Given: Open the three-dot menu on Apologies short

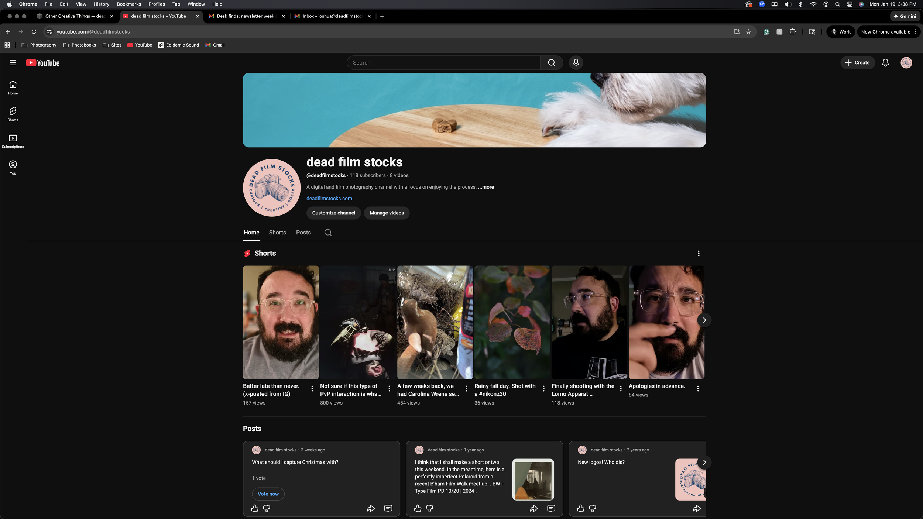Looking at the screenshot, I should 698,388.
